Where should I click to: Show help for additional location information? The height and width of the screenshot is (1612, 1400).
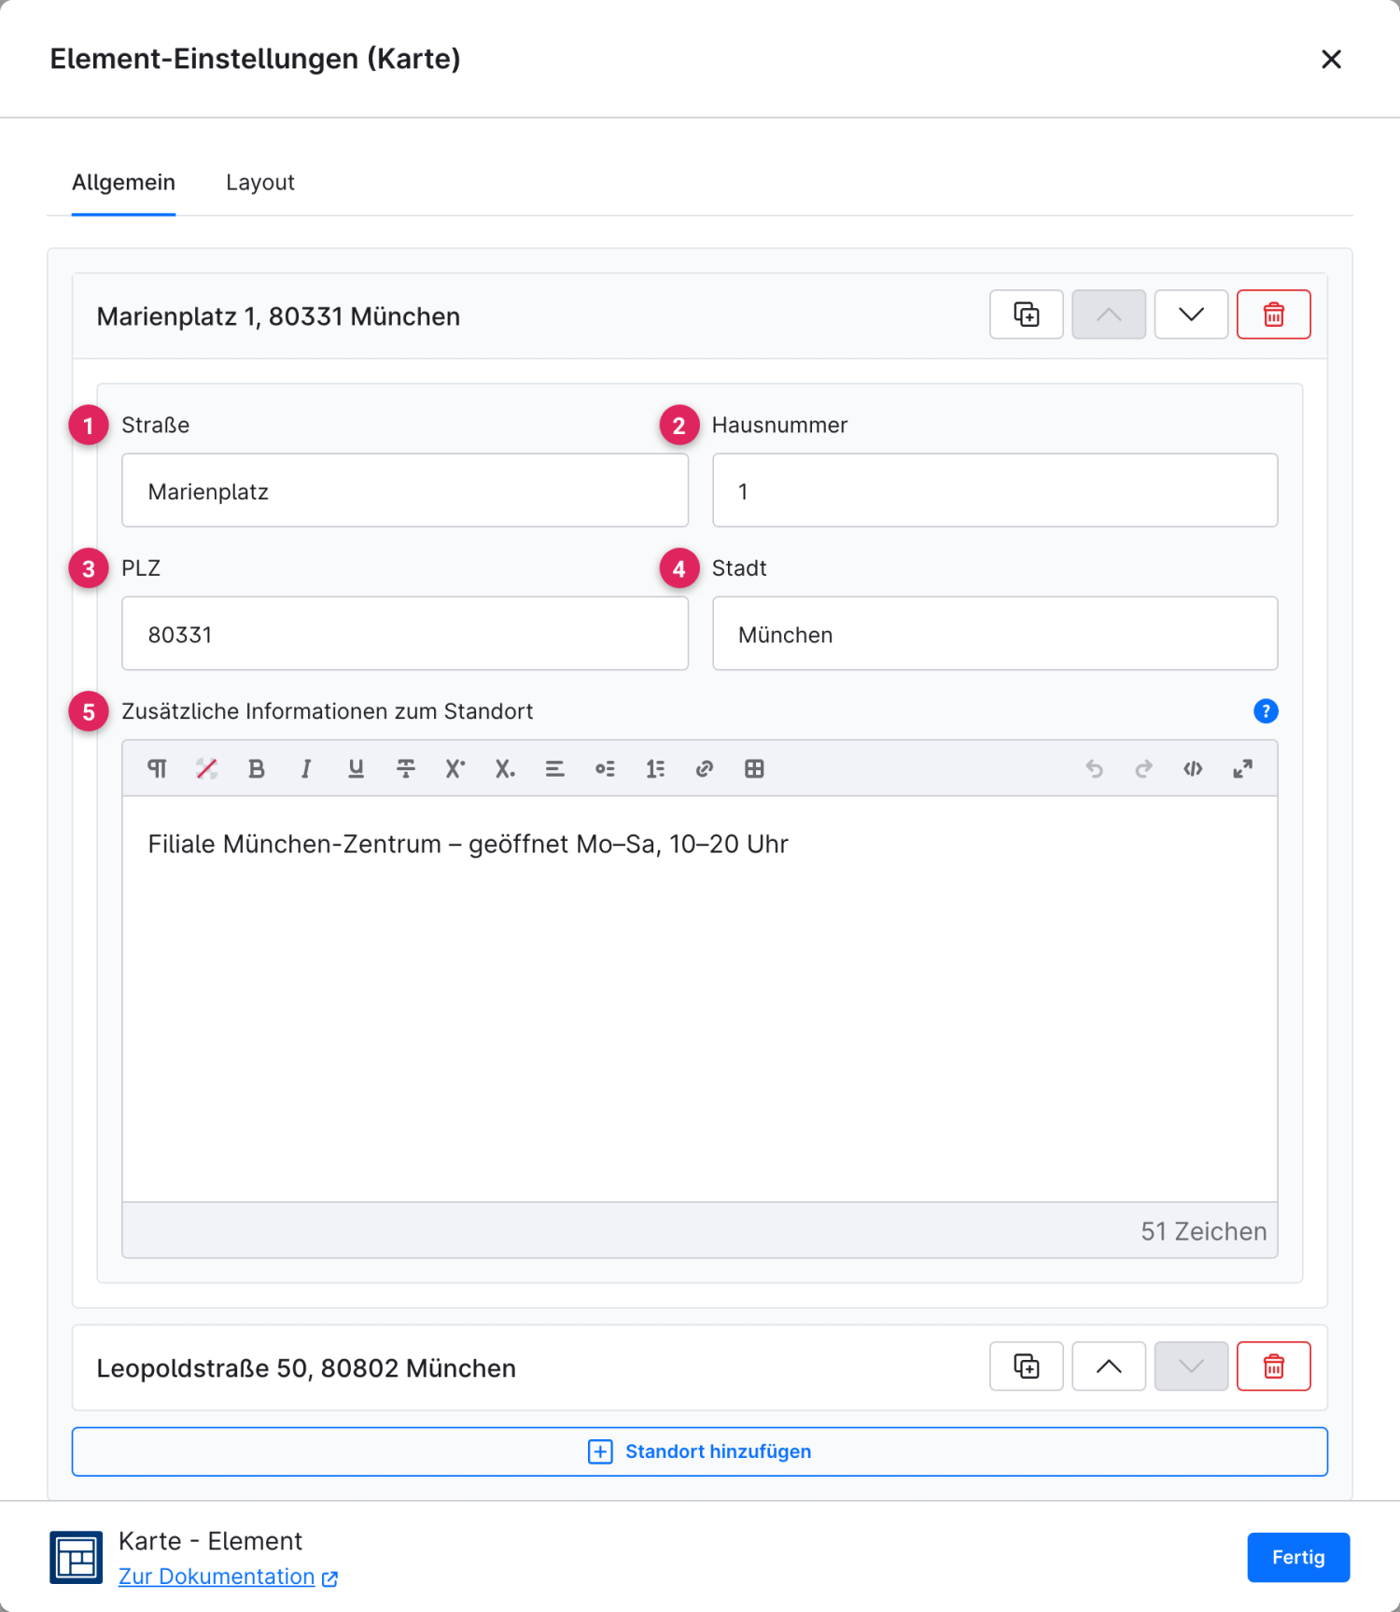(1266, 711)
